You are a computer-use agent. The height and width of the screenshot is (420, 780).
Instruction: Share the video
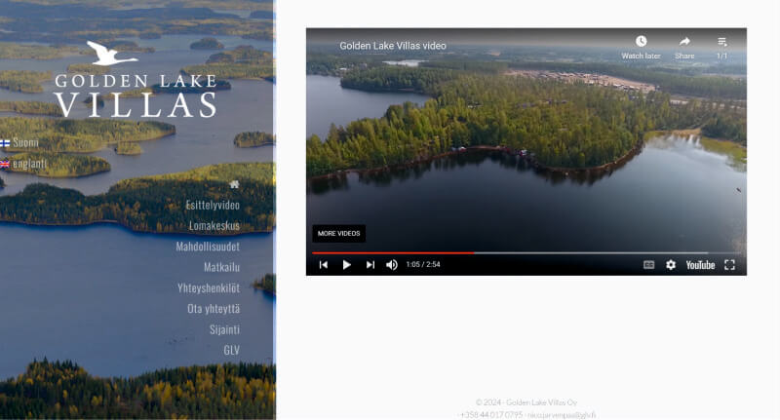[x=684, y=47]
